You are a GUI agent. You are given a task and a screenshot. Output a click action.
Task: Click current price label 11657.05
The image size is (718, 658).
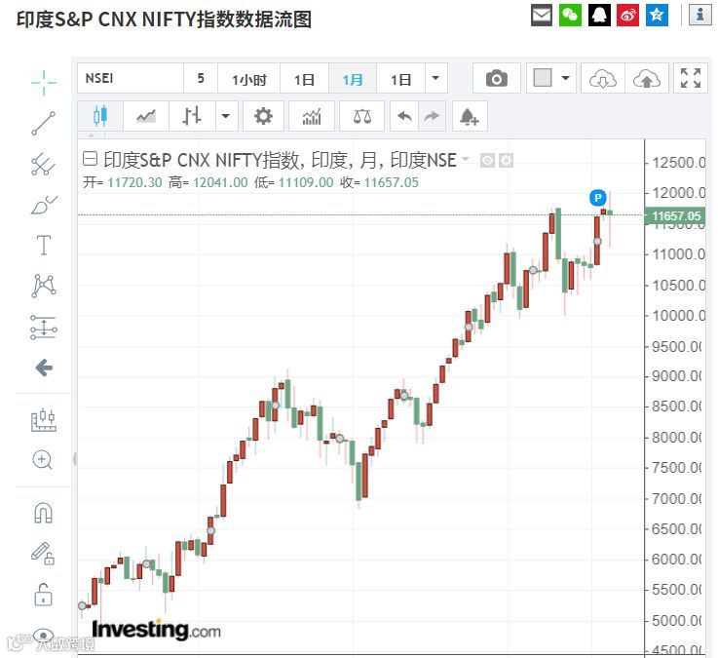click(675, 215)
